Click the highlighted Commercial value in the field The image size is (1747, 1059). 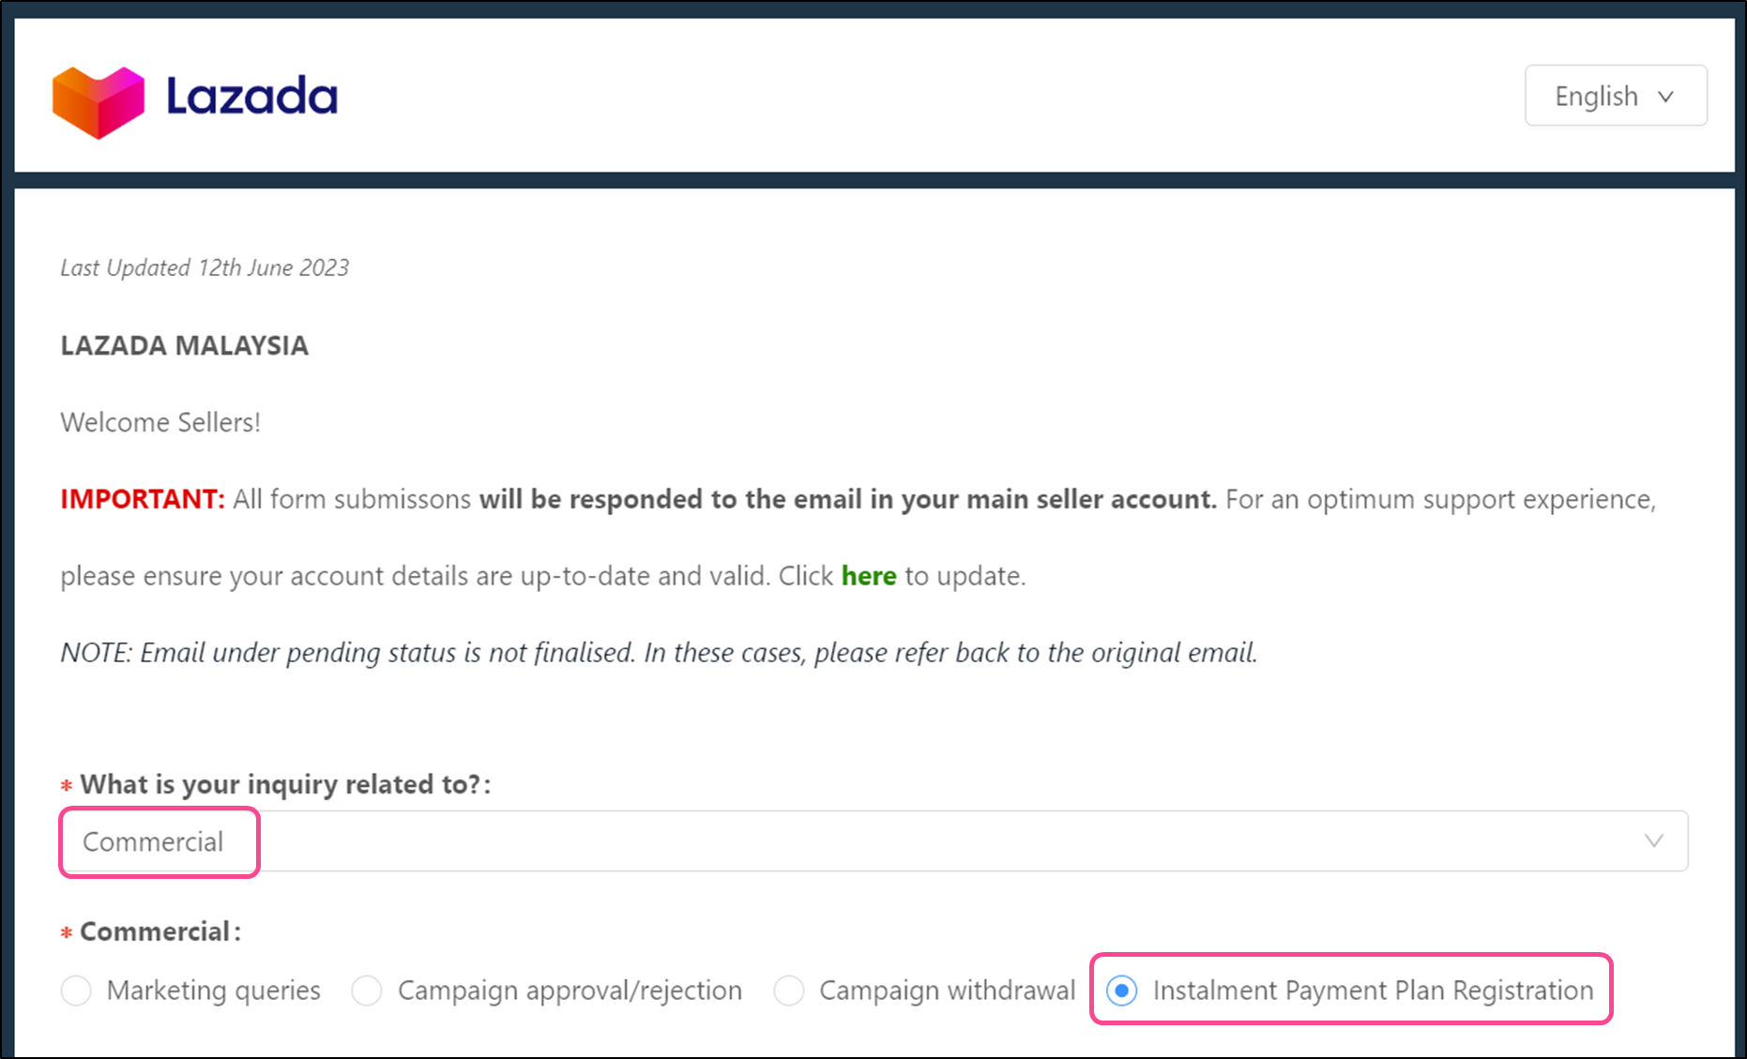154,841
